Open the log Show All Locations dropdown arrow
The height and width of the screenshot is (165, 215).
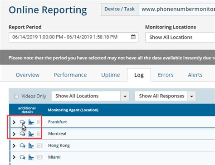pos(125,96)
